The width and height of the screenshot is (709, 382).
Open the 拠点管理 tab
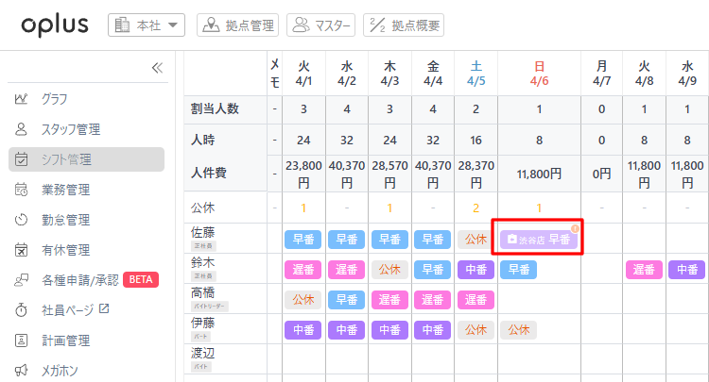pos(237,25)
